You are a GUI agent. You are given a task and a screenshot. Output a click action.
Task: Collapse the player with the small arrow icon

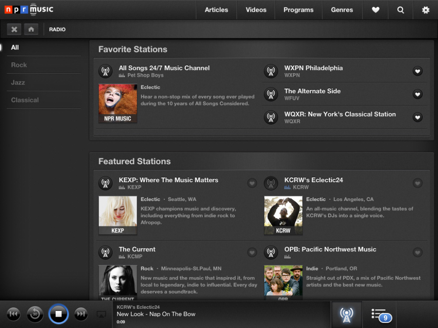pyautogui.click(x=102, y=314)
